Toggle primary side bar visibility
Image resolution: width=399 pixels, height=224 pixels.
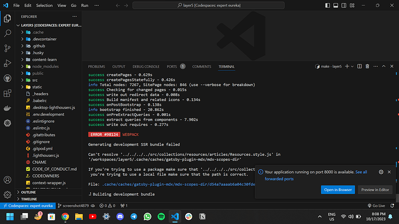pyautogui.click(x=328, y=5)
